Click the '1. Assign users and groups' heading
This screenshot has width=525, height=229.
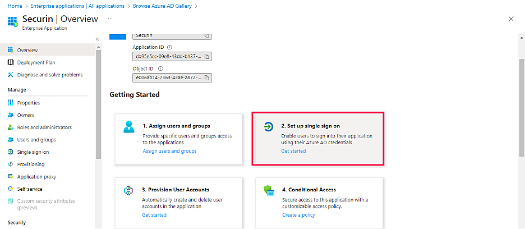177,126
